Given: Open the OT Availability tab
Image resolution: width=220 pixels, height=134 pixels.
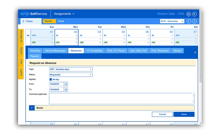Looking at the screenshot, I should point(95,50).
